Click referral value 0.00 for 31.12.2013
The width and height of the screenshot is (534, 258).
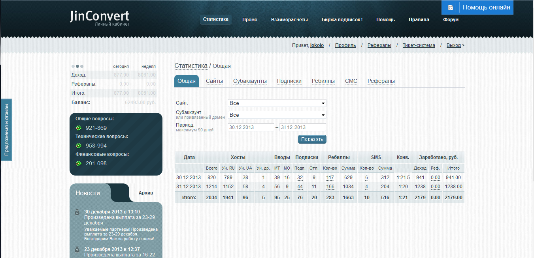436,187
